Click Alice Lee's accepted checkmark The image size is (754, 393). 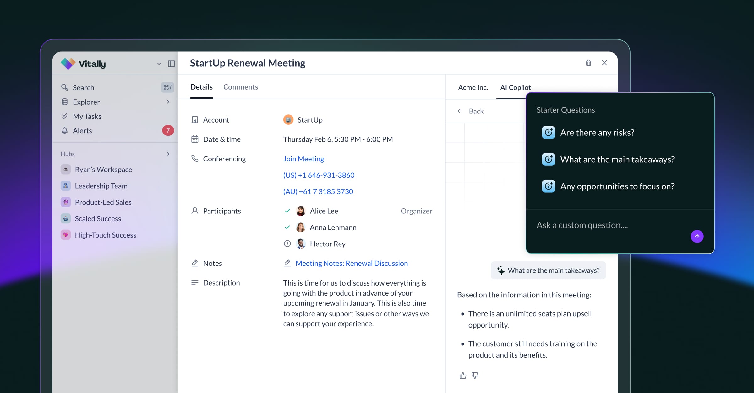(287, 211)
